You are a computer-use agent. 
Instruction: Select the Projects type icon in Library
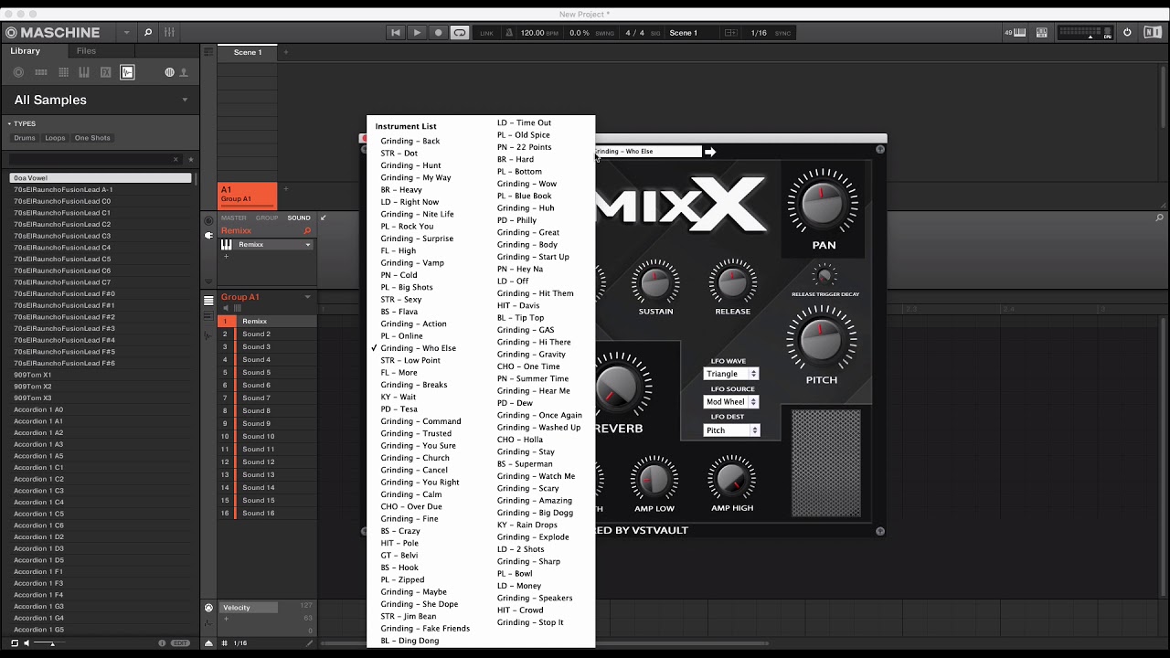pos(18,72)
